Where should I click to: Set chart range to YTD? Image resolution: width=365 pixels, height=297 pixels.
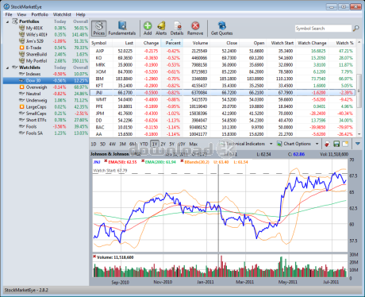click(x=144, y=144)
